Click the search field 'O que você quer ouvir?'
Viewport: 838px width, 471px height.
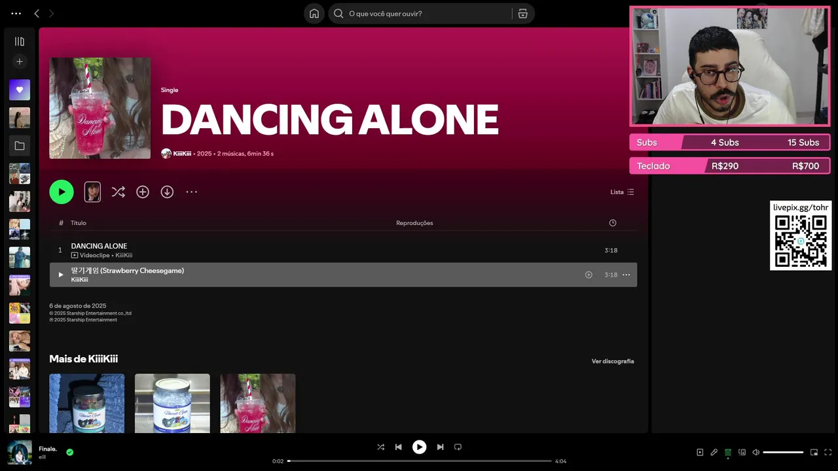point(421,14)
